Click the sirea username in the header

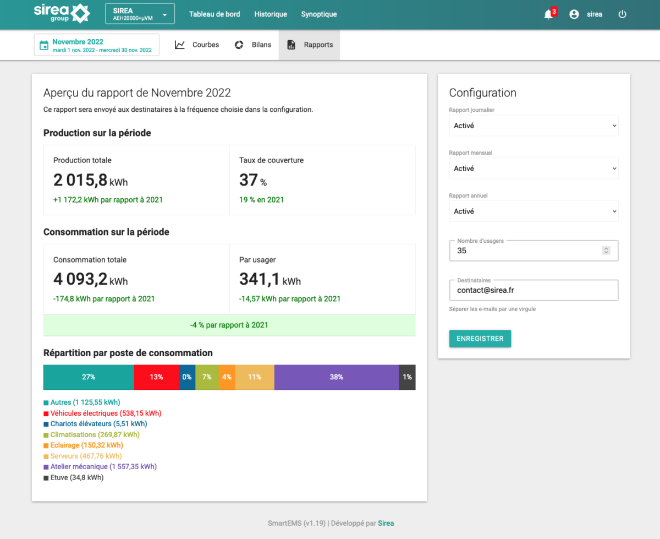click(x=595, y=14)
